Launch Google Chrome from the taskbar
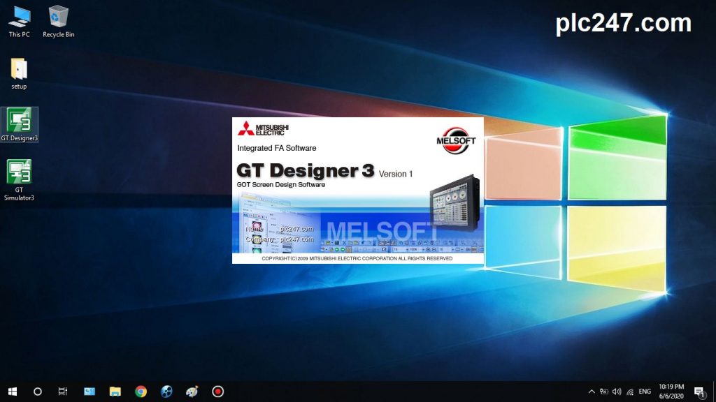 pos(141,392)
